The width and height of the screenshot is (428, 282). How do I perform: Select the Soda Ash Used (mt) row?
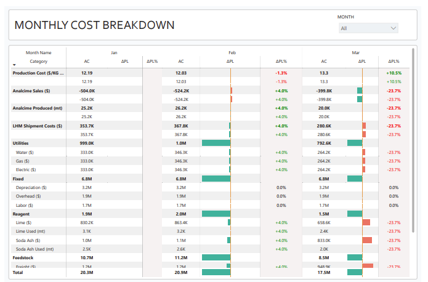tap(210, 249)
